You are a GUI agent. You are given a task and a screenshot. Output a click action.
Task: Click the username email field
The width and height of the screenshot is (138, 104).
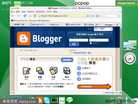pos(78,40)
